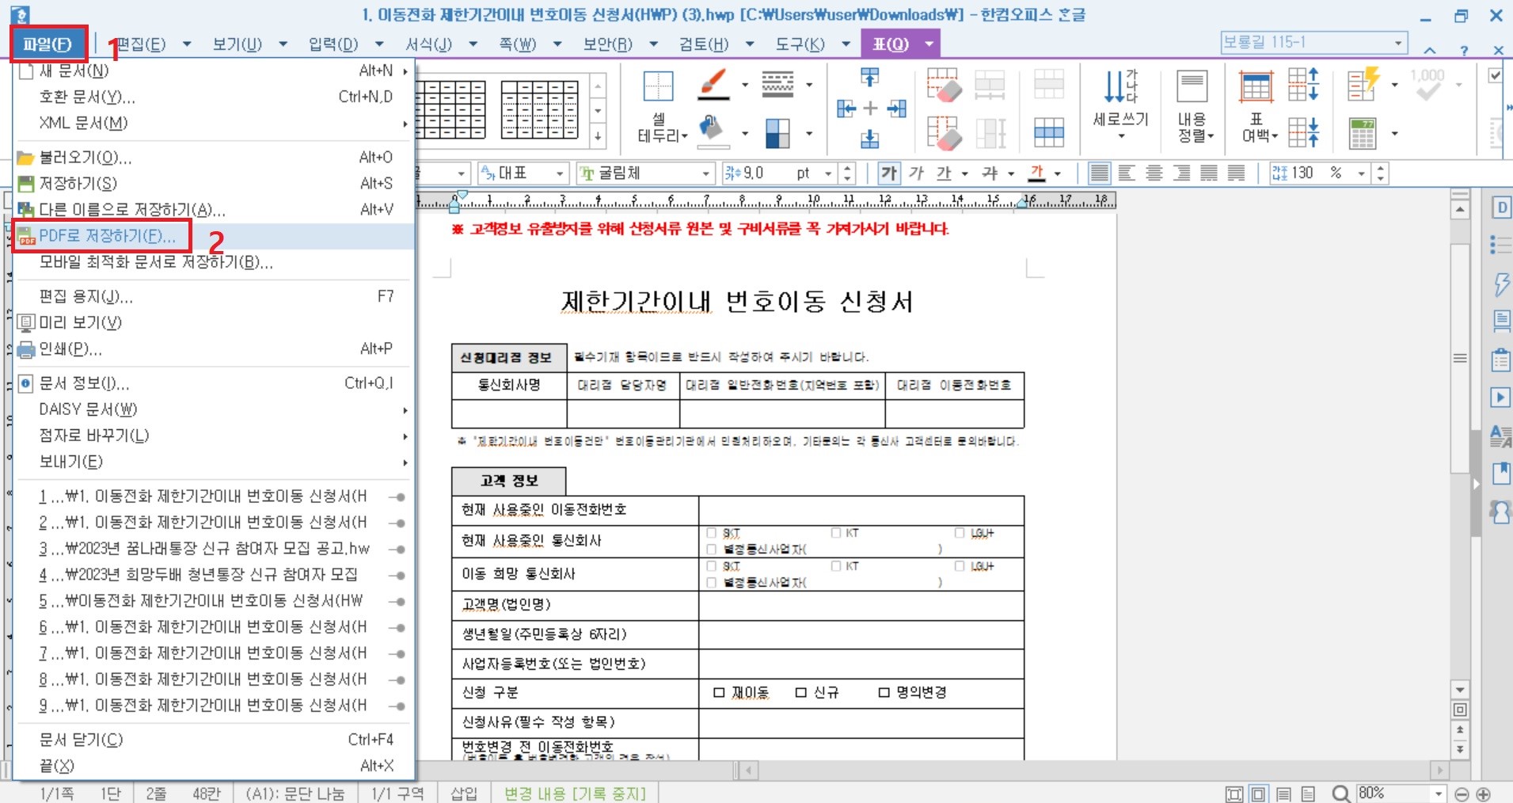Click the 9.0 pt font size field

pos(772,173)
